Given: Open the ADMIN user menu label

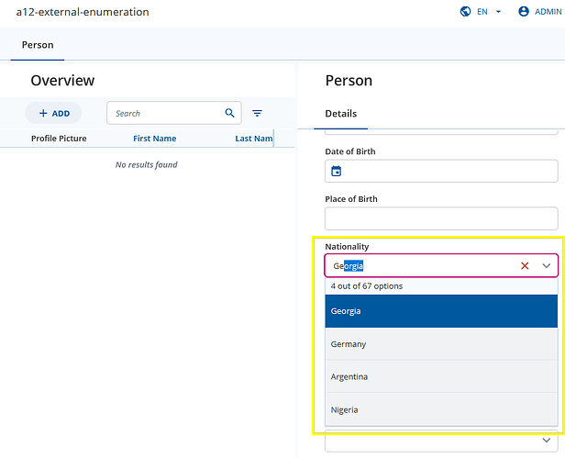Looking at the screenshot, I should click(x=548, y=12).
